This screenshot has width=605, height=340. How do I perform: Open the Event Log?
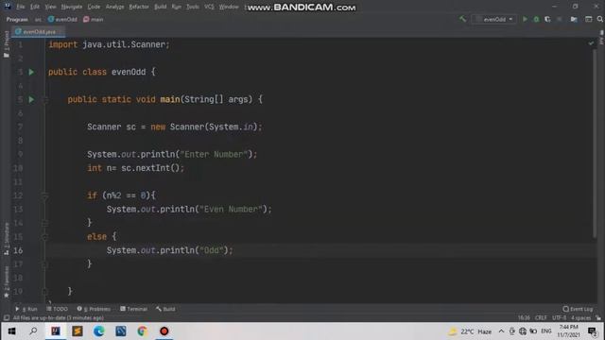click(578, 309)
